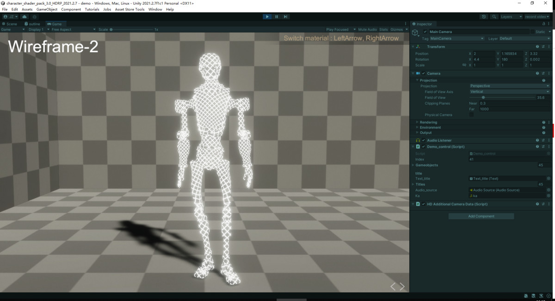555x301 pixels.
Task: Click the Position X input field
Action: [483, 54]
